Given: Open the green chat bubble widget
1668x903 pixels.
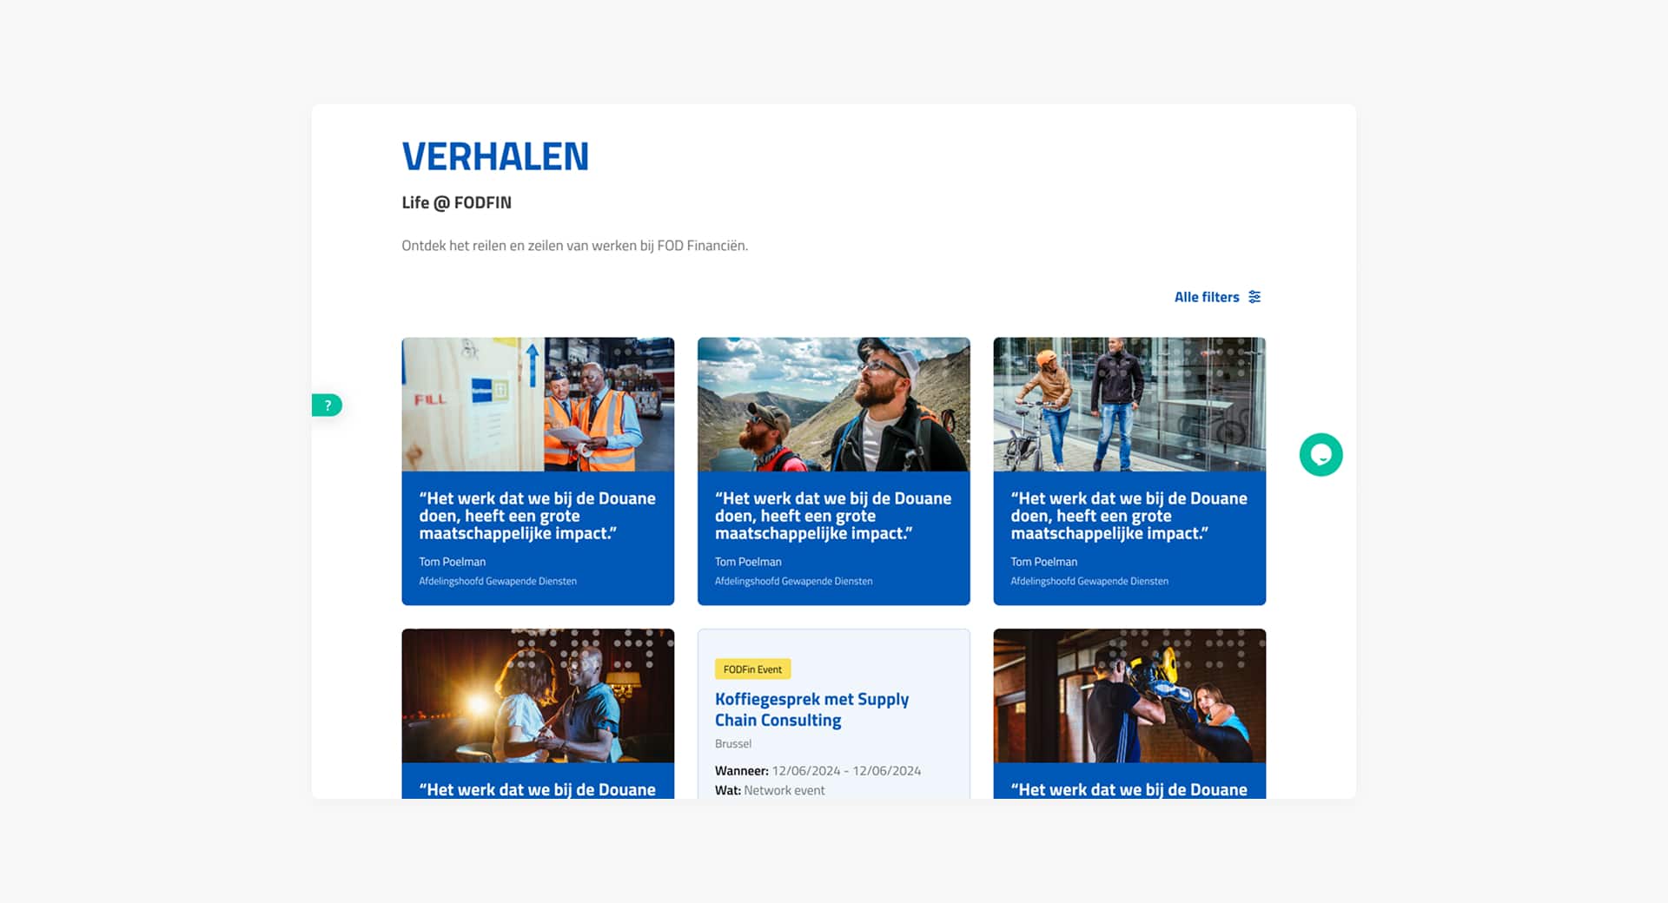Looking at the screenshot, I should (1320, 455).
